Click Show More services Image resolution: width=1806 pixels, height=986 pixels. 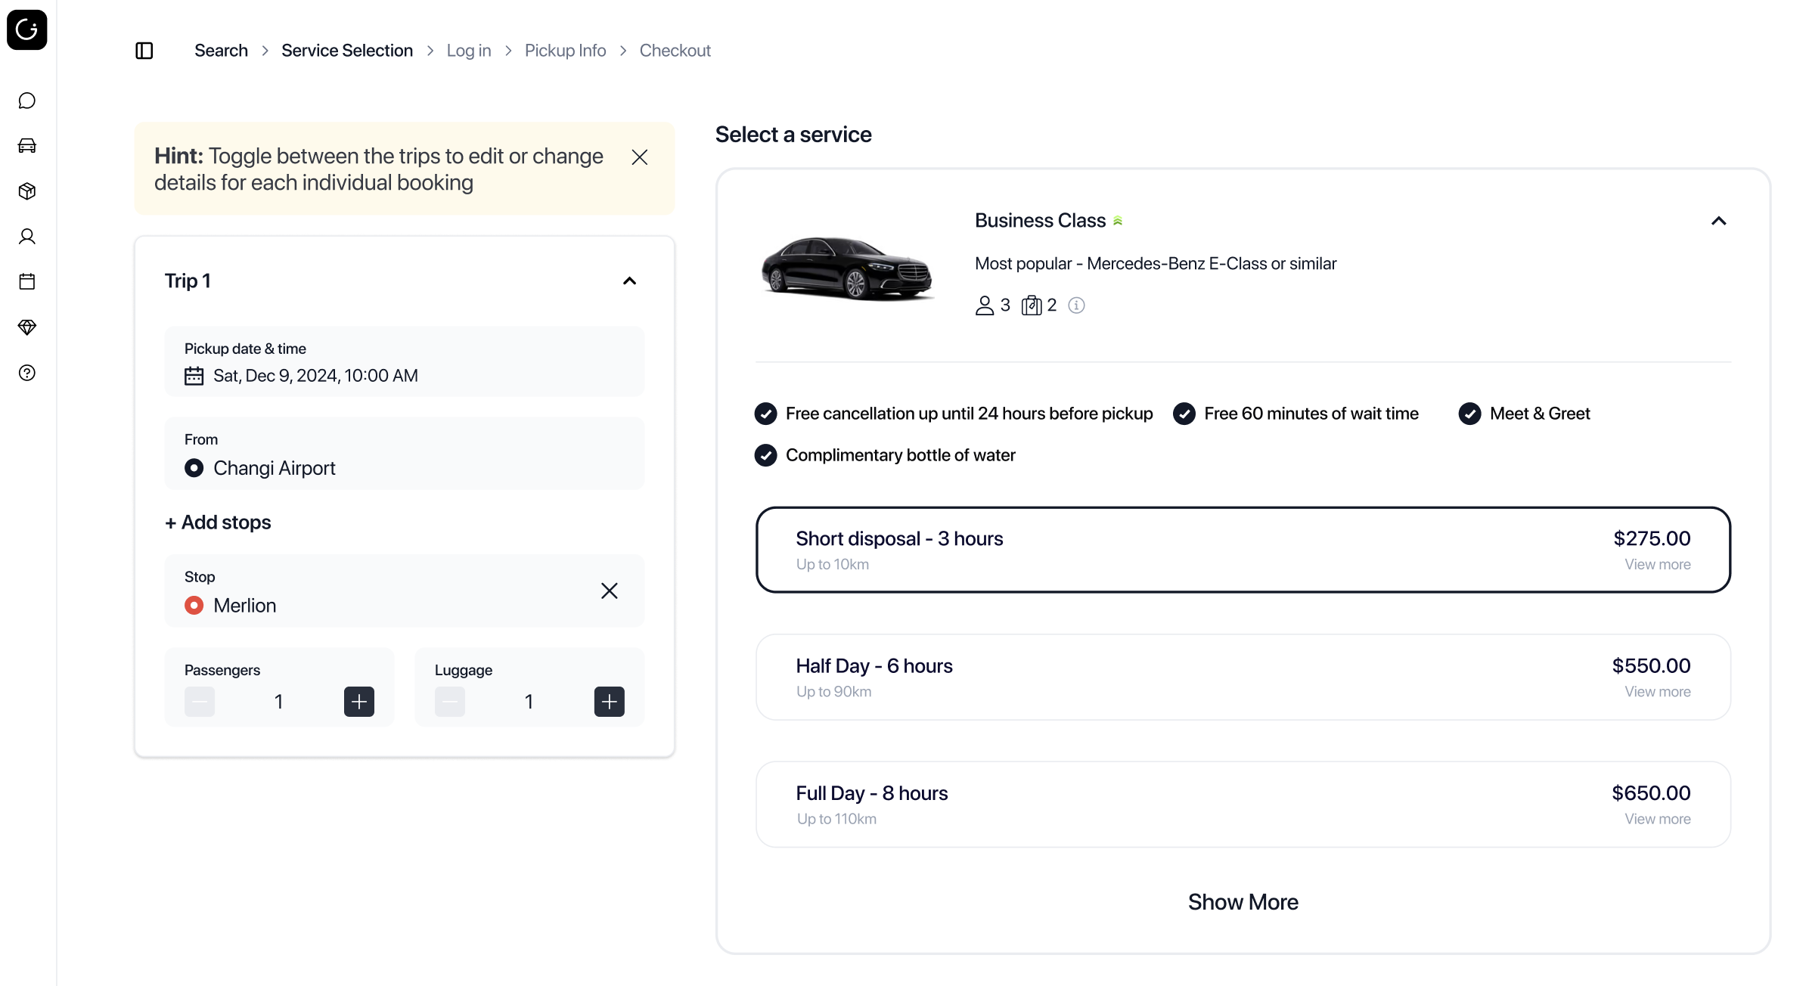coord(1243,902)
